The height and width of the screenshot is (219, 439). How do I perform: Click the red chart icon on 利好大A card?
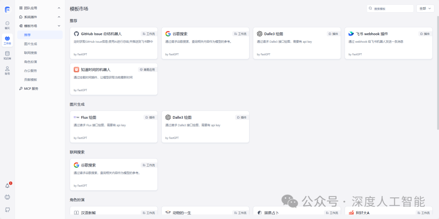coord(351,213)
